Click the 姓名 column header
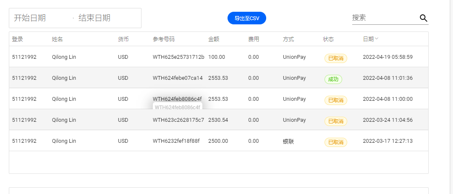This screenshot has width=453, height=194. (x=57, y=39)
